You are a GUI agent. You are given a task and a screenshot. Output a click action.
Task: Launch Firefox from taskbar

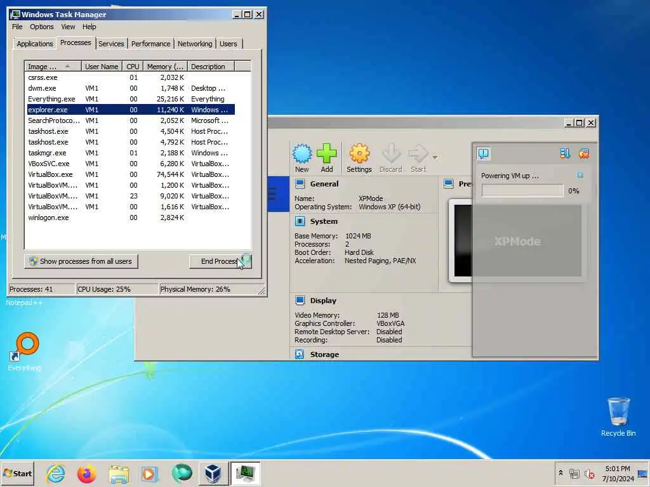tap(86, 474)
